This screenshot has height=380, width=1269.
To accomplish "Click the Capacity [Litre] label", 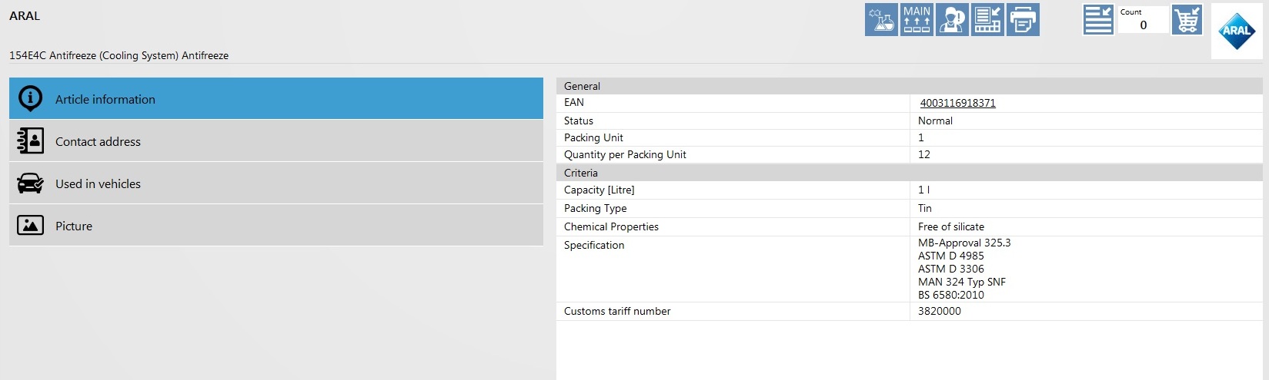I will pos(599,190).
